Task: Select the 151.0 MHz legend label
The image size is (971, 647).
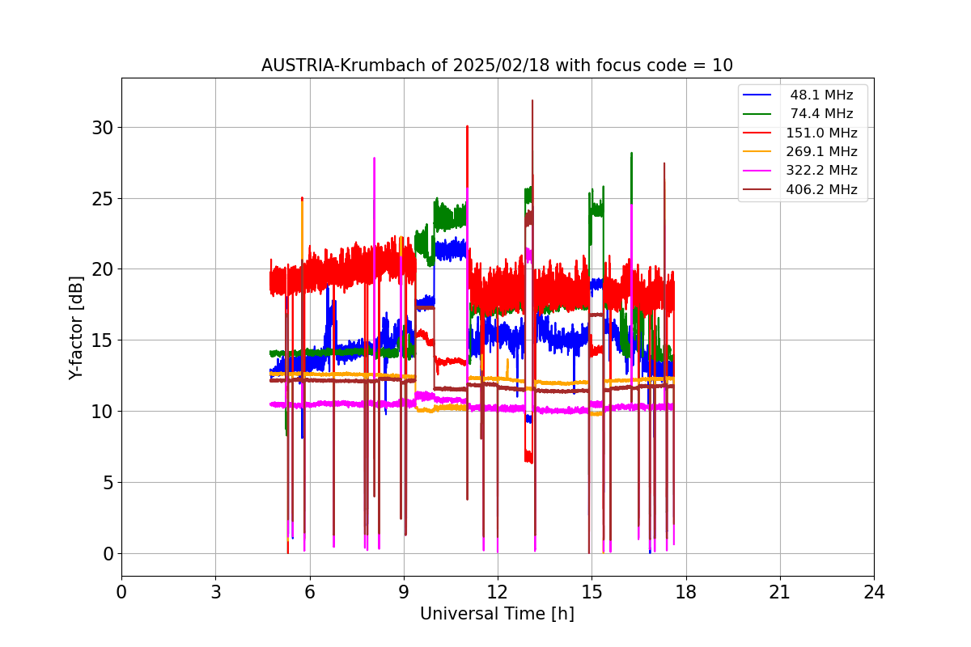Action: pyautogui.click(x=821, y=133)
